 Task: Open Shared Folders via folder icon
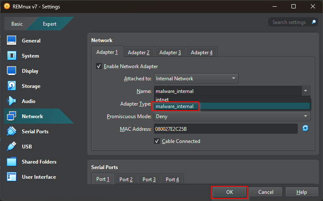tap(11, 161)
